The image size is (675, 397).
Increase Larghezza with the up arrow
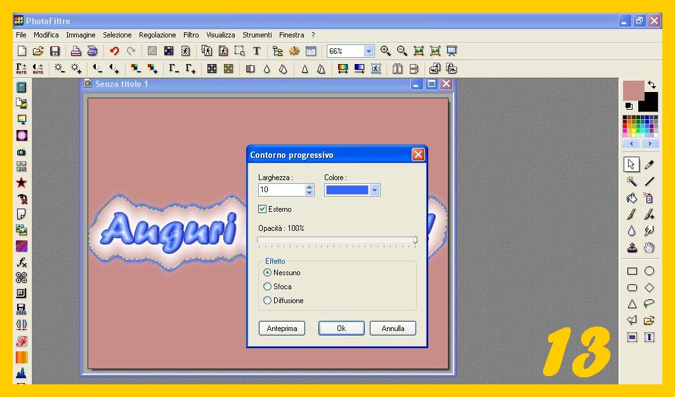(x=309, y=187)
